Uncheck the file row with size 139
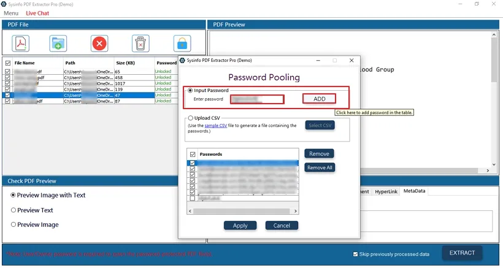This screenshot has height=268, width=503. pos(7,89)
